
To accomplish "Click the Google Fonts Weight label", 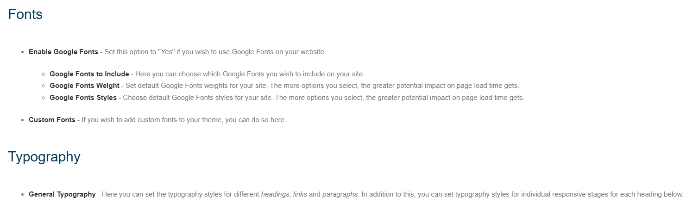I will tap(84, 86).
